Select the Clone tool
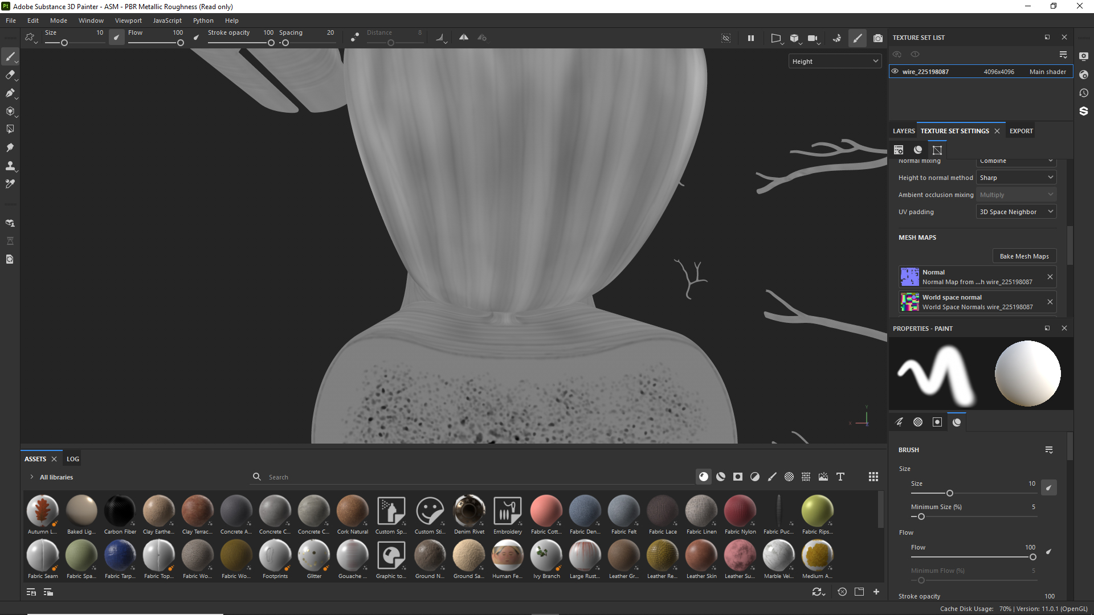Image resolution: width=1094 pixels, height=615 pixels. click(10, 166)
